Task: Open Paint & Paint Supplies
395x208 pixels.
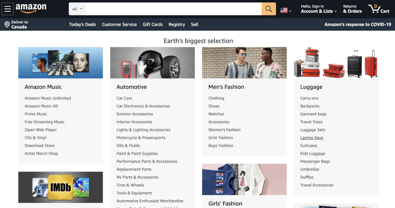Action: tap(137, 154)
